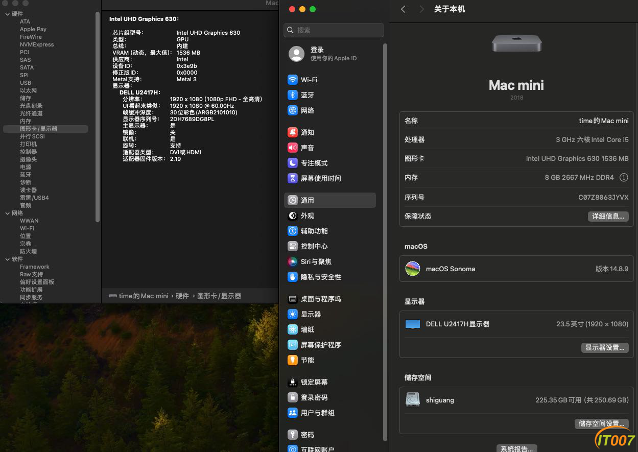
Task: Click the General (通用) gear icon
Action: [293, 200]
